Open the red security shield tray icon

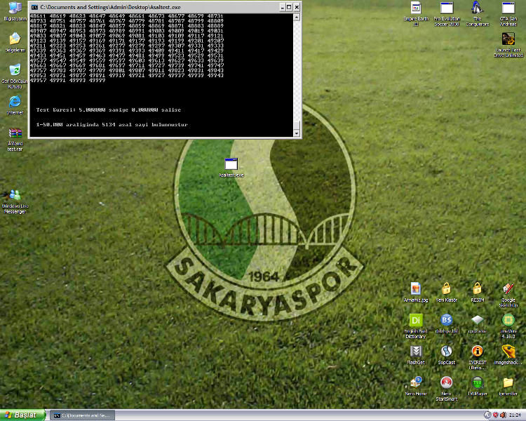click(495, 415)
